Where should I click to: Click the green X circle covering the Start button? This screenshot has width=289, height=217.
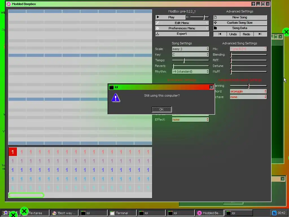tap(13, 214)
